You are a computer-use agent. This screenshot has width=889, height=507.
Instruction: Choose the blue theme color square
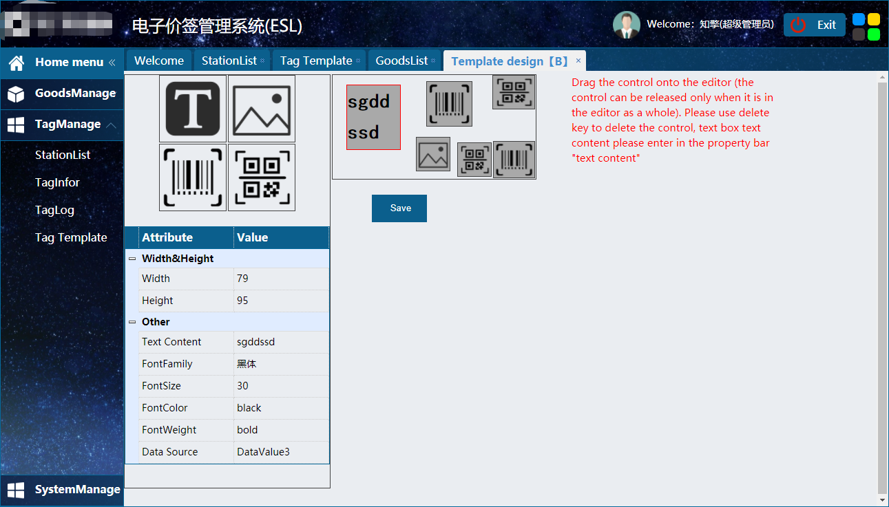tap(859, 19)
